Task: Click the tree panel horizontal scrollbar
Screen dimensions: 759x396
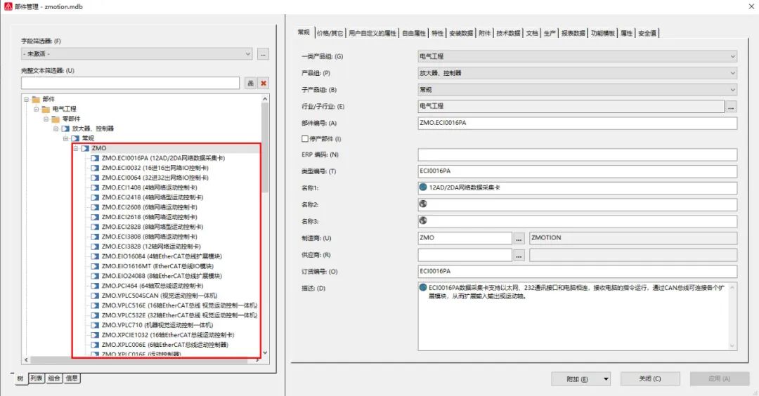Action: coord(142,359)
